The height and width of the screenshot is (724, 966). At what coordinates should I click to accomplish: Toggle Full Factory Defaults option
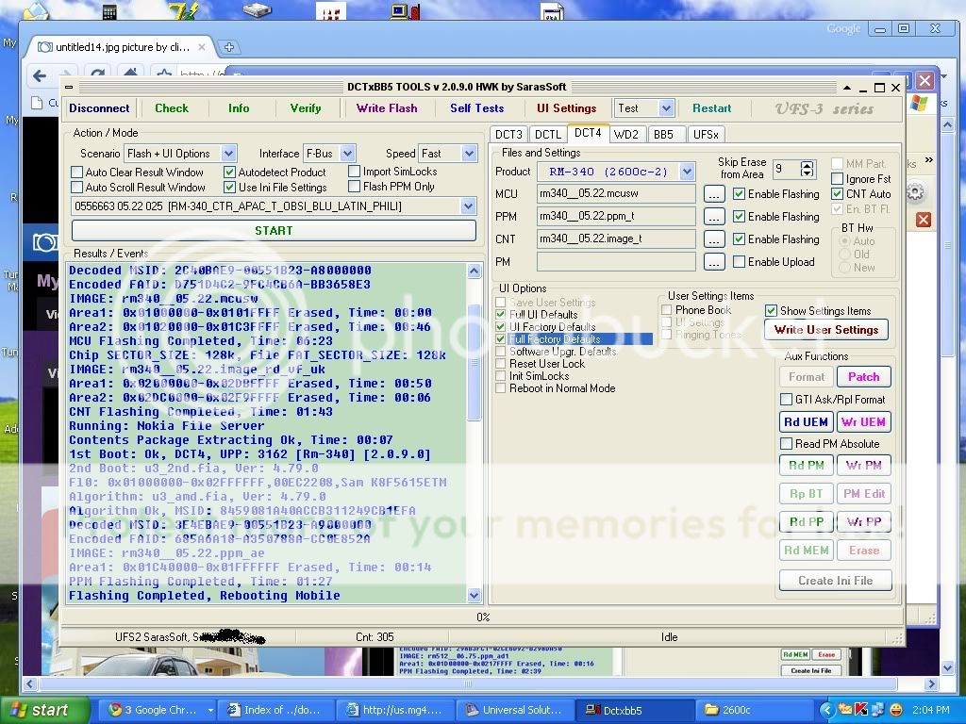(500, 339)
